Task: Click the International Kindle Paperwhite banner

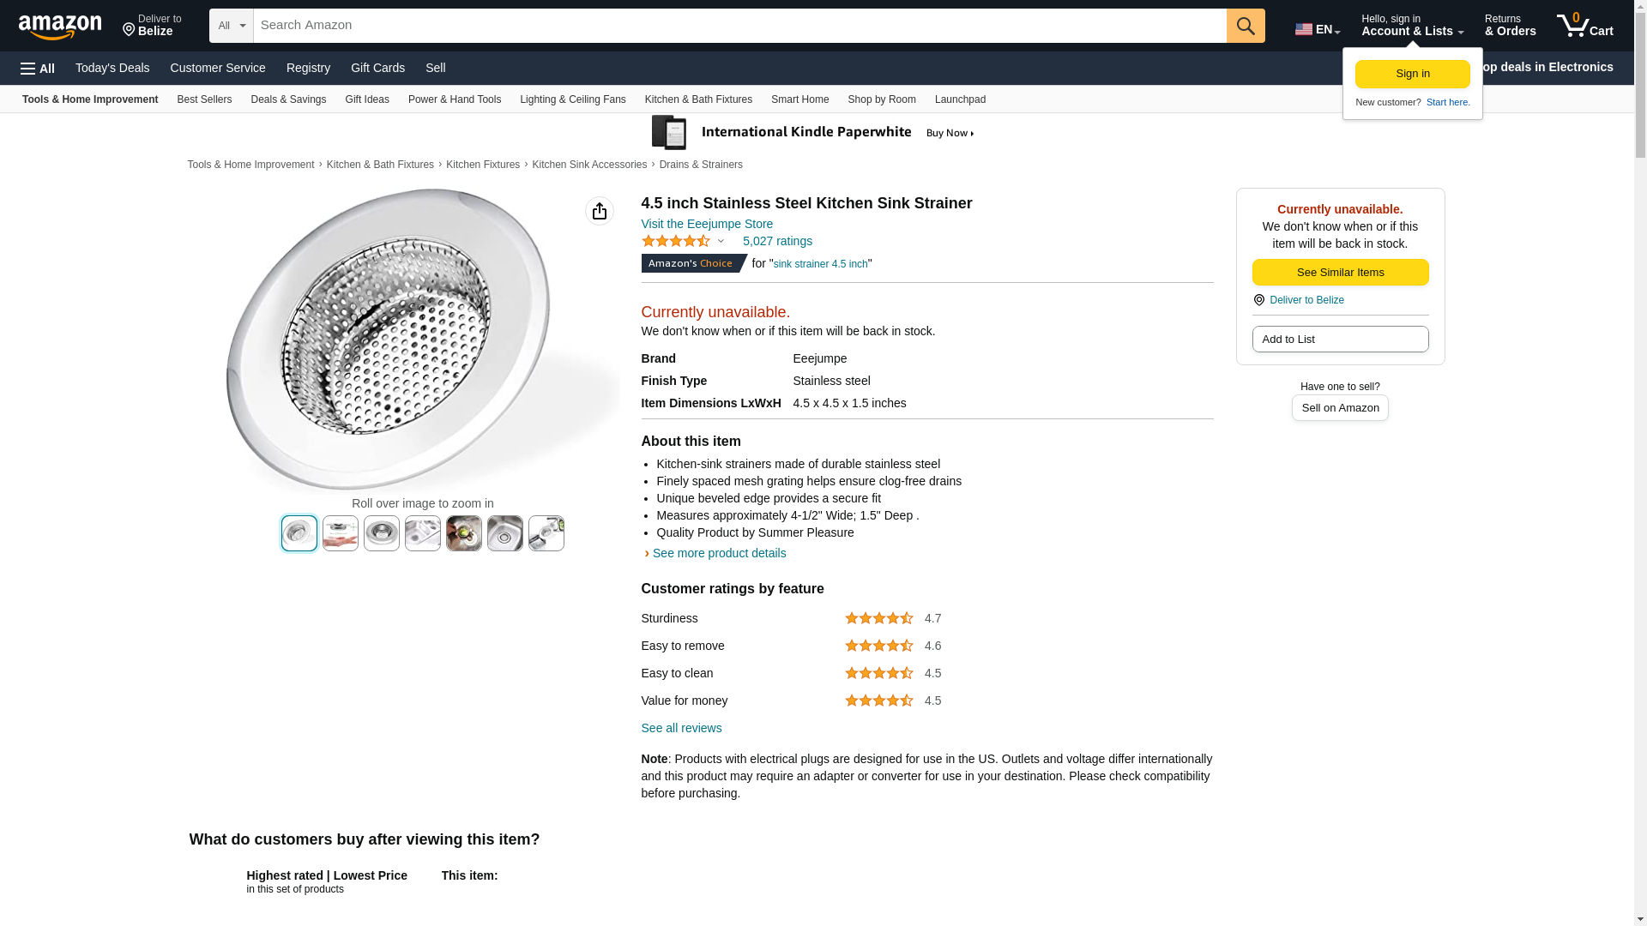Action: coord(812,133)
